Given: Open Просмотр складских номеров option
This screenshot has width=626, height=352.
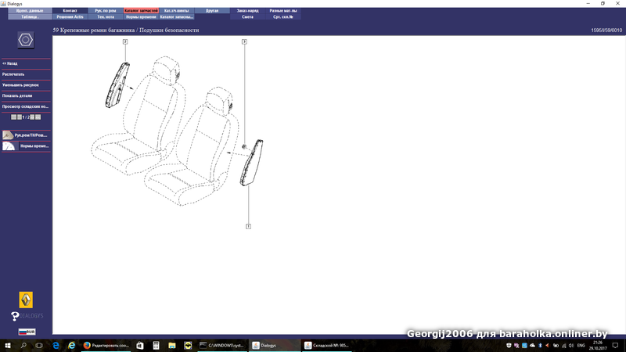Looking at the screenshot, I should click(25, 106).
